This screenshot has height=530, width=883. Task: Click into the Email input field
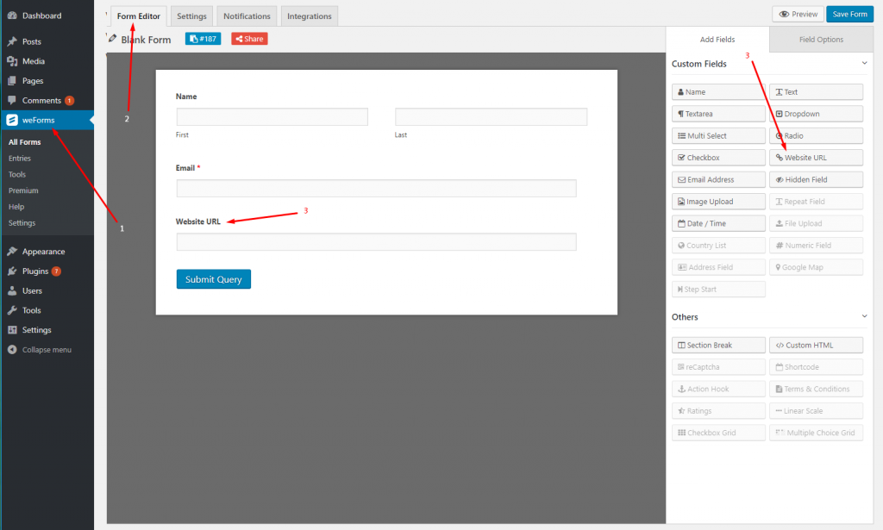[x=376, y=189]
